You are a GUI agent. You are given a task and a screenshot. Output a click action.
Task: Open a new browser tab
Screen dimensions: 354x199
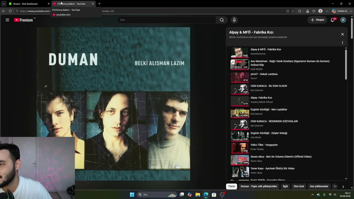[99, 4]
